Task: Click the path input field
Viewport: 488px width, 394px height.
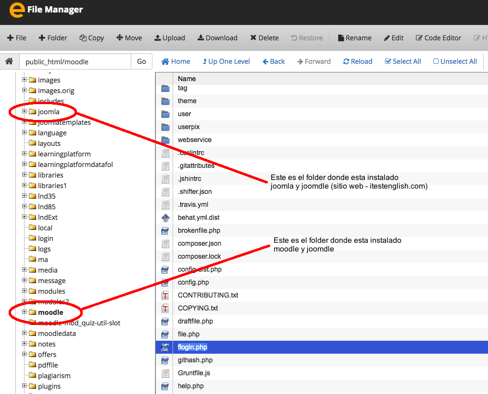Action: point(75,61)
